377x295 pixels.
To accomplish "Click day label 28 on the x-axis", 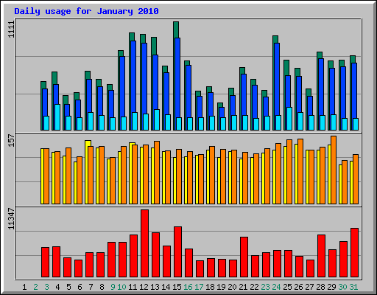I will tap(320, 287).
